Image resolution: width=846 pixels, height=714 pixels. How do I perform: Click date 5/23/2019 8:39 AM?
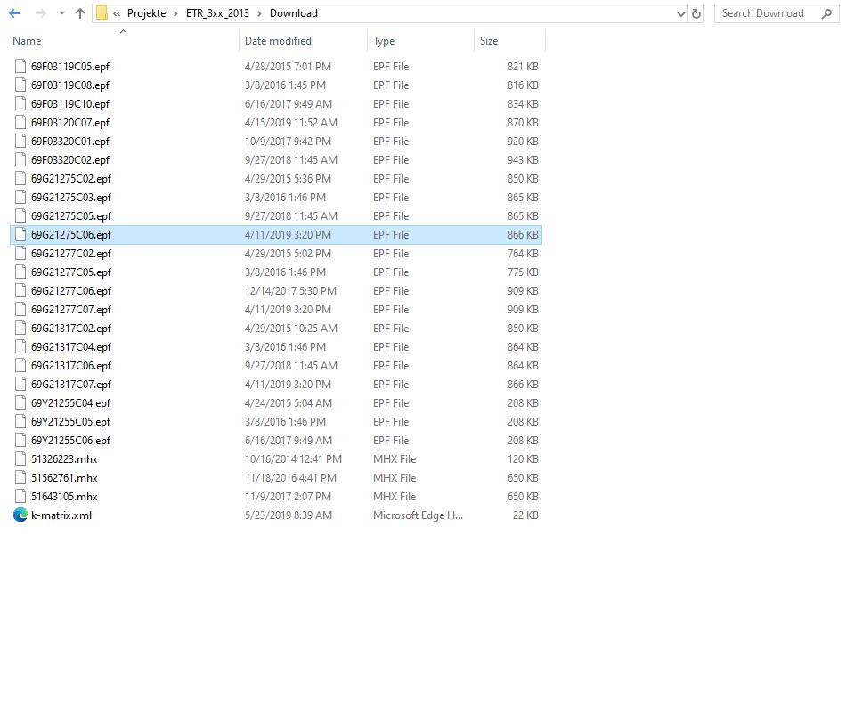coord(289,515)
